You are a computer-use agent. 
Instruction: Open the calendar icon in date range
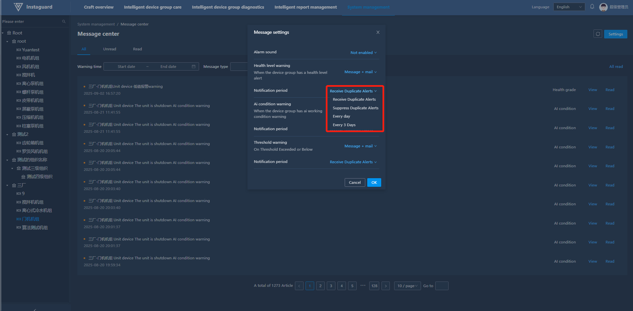(x=193, y=67)
